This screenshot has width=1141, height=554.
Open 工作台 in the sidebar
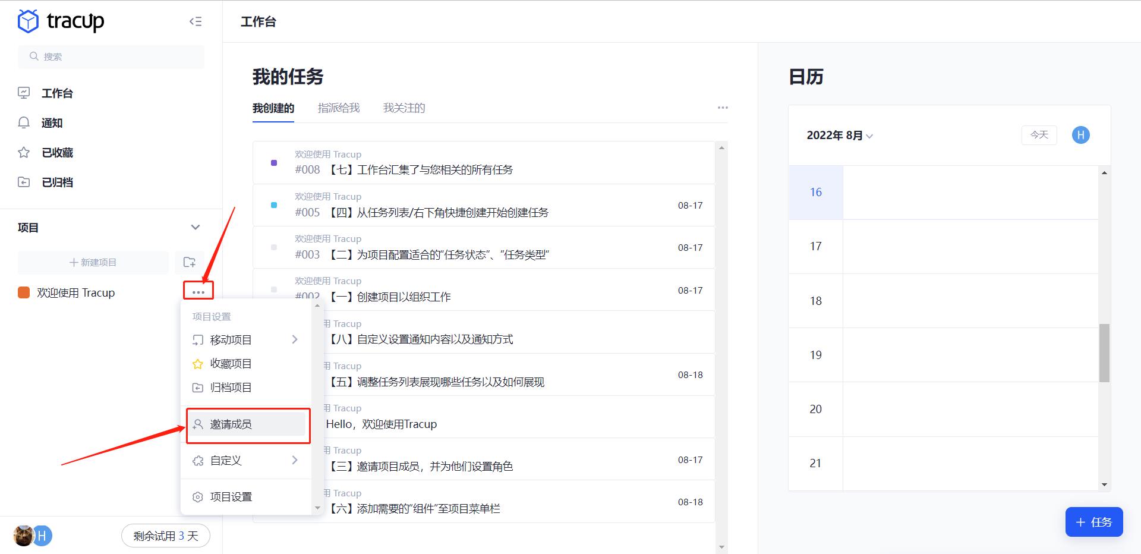[57, 93]
